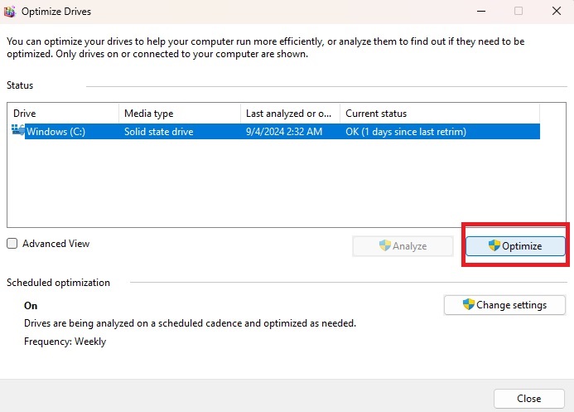Open Change settings for scheduled optimization
This screenshot has height=412, width=574.
504,305
